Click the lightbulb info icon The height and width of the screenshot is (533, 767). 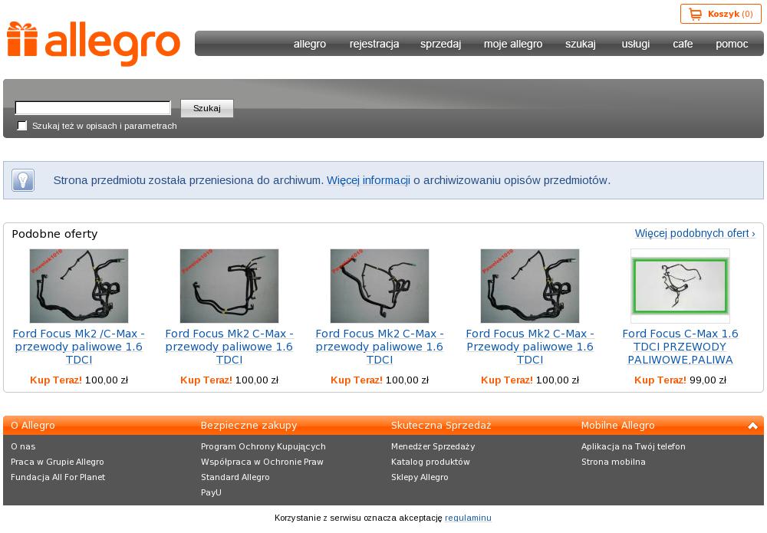[x=23, y=180]
